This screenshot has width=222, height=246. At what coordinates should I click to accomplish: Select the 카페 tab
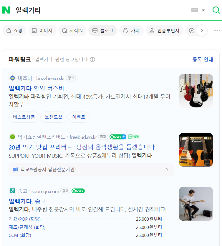[x=131, y=30]
